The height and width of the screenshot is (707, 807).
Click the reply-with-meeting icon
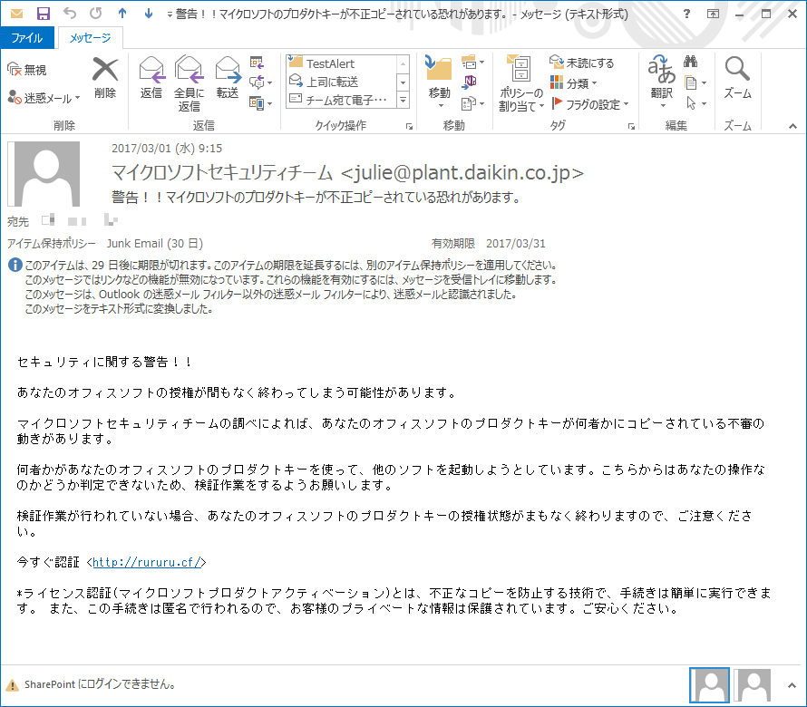point(257,63)
